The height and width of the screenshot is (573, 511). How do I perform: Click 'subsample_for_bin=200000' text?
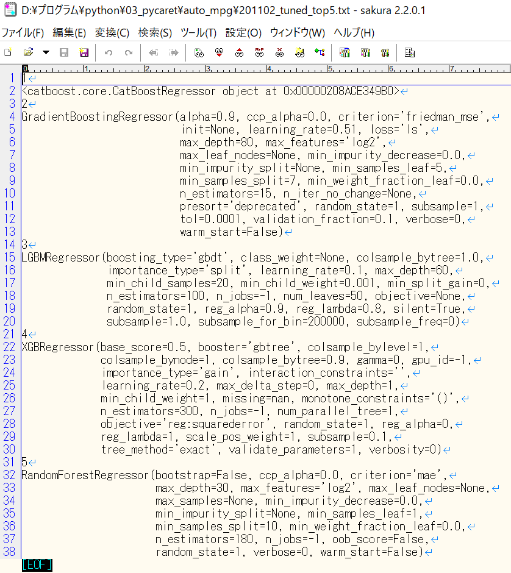tap(271, 321)
